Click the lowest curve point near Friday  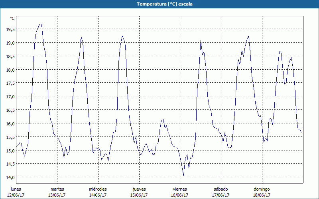[x=183, y=176]
